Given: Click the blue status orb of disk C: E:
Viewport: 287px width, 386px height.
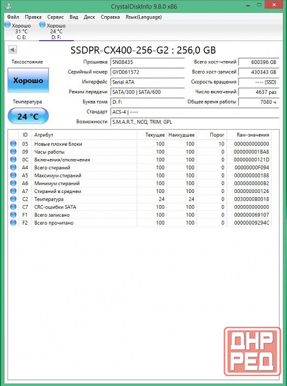Looking at the screenshot, I should [x=7, y=25].
